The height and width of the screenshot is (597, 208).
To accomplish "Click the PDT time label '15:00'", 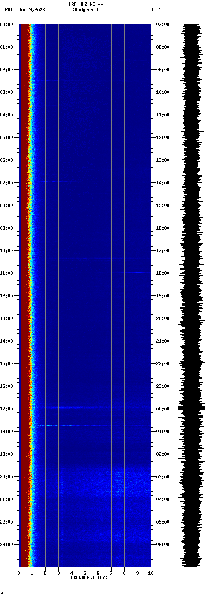I will pos(7,364).
